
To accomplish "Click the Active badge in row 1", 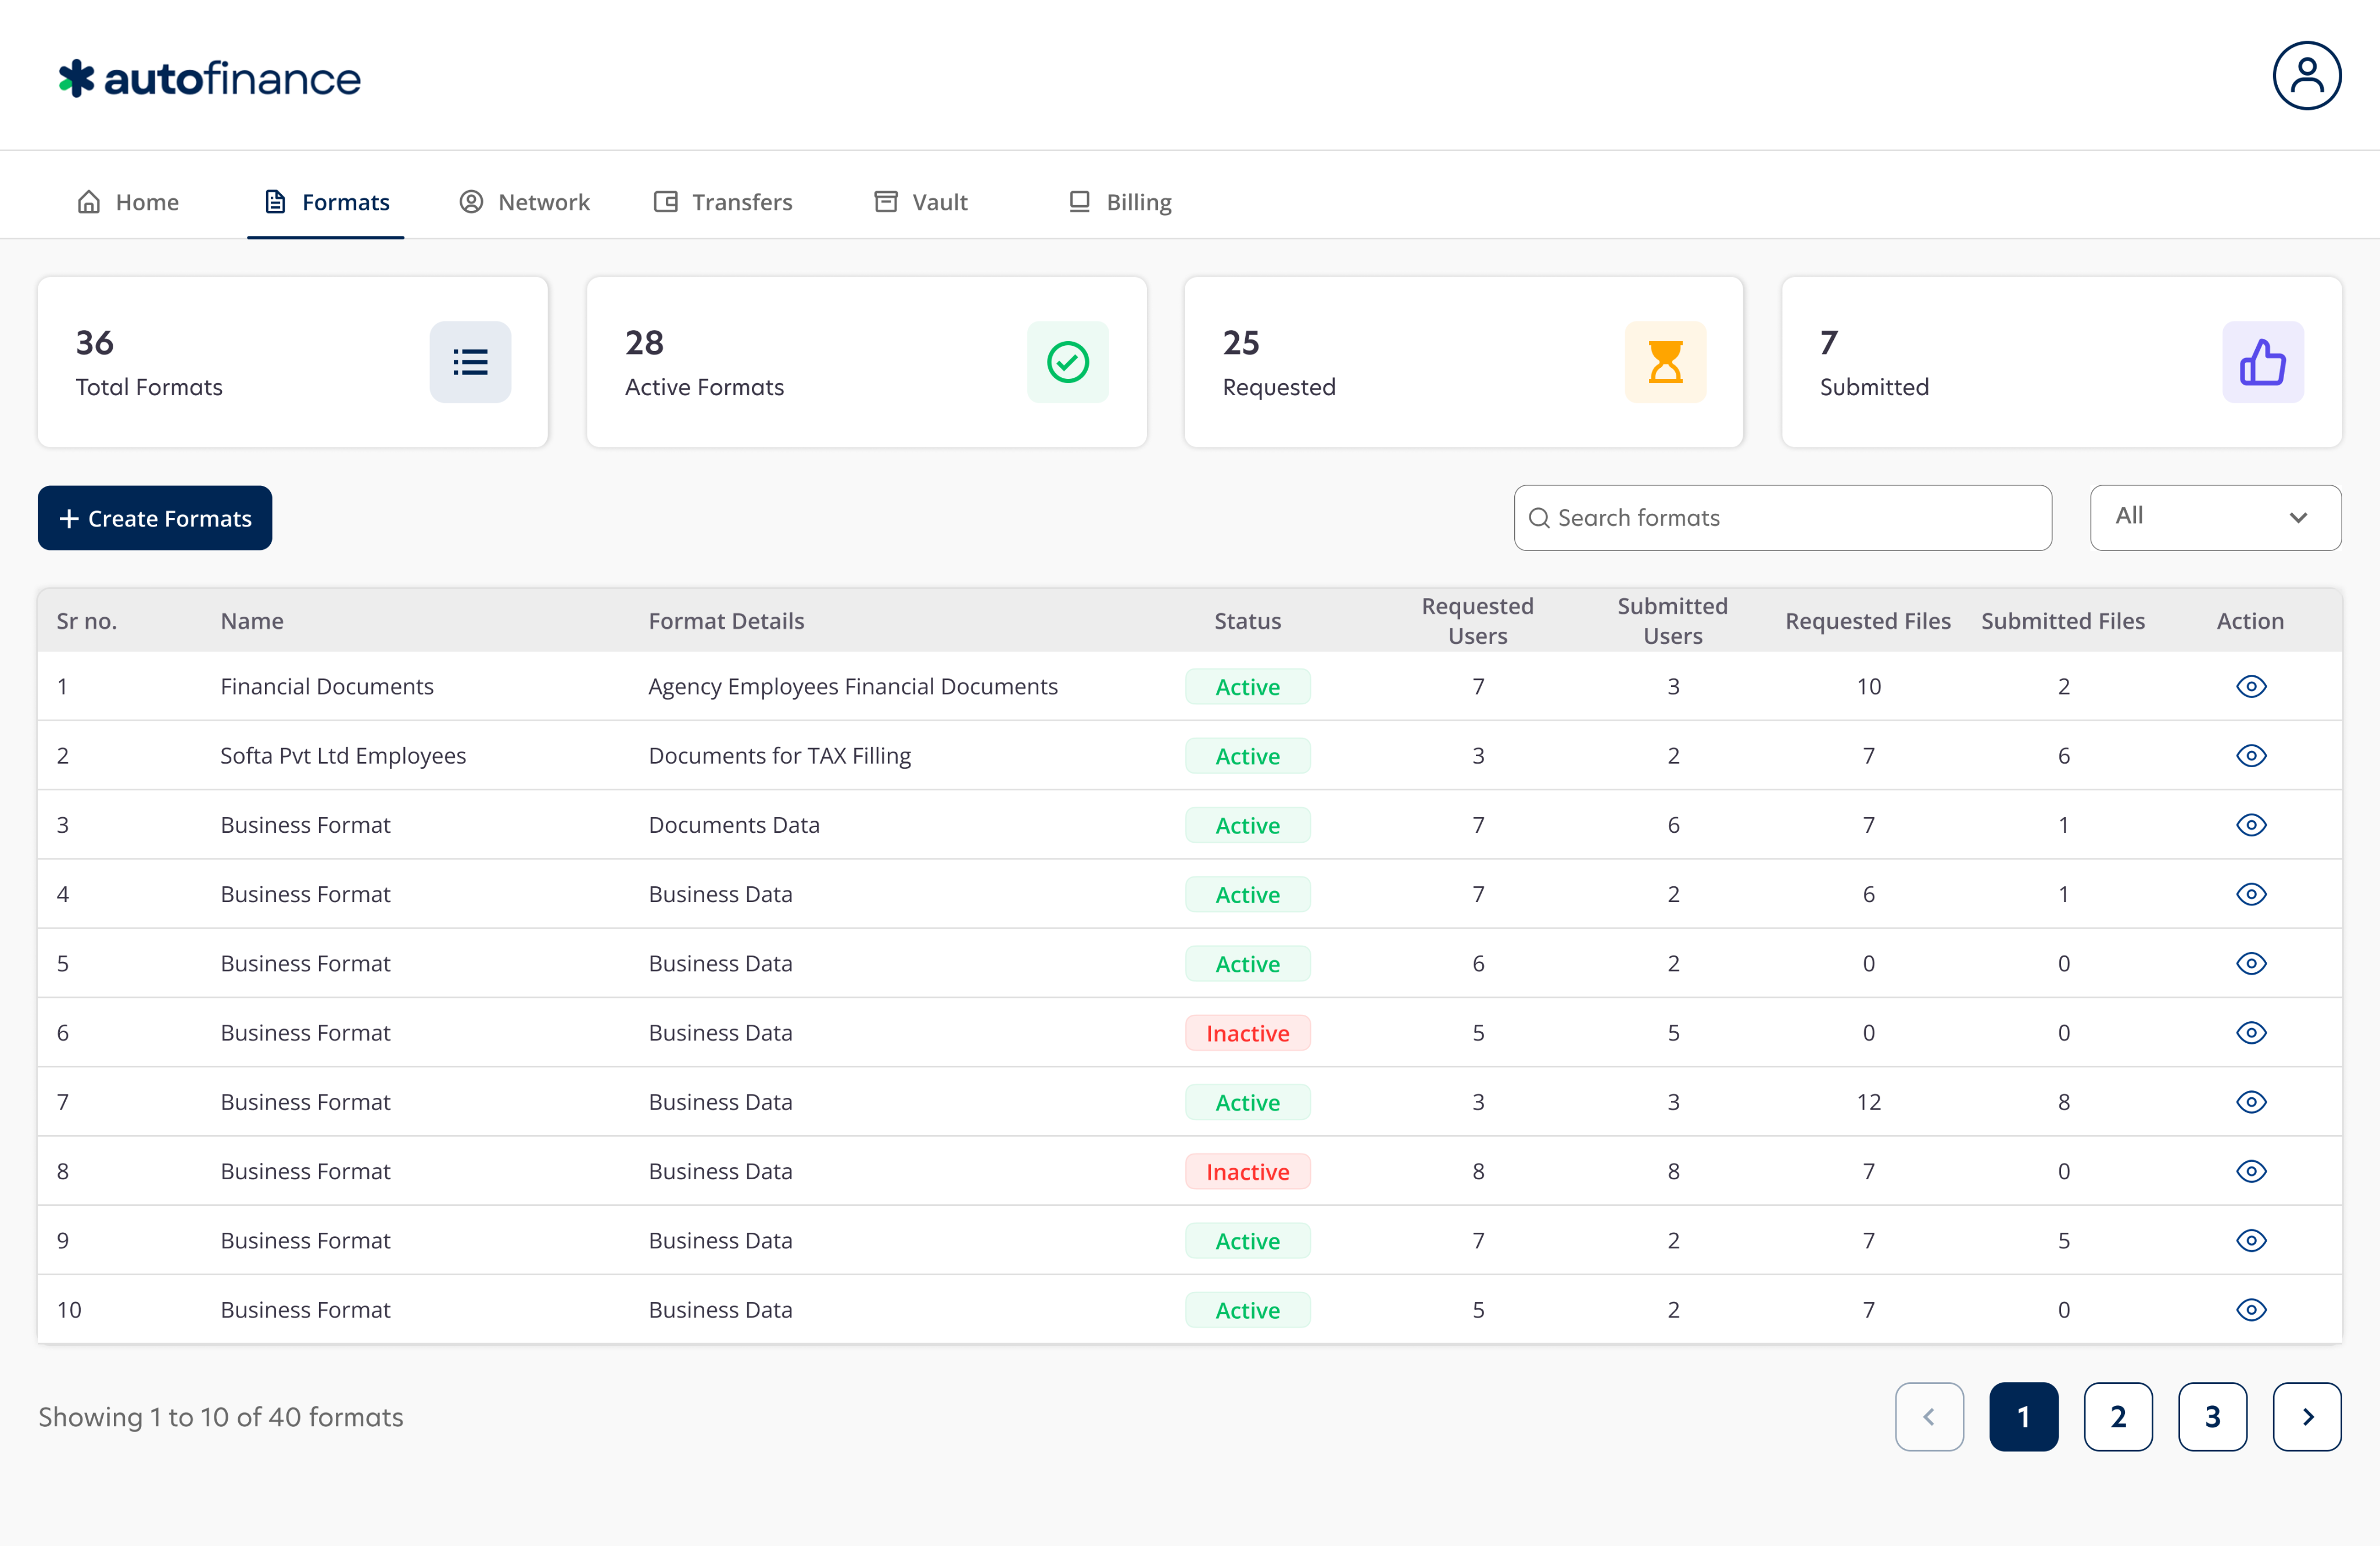I will [x=1247, y=686].
